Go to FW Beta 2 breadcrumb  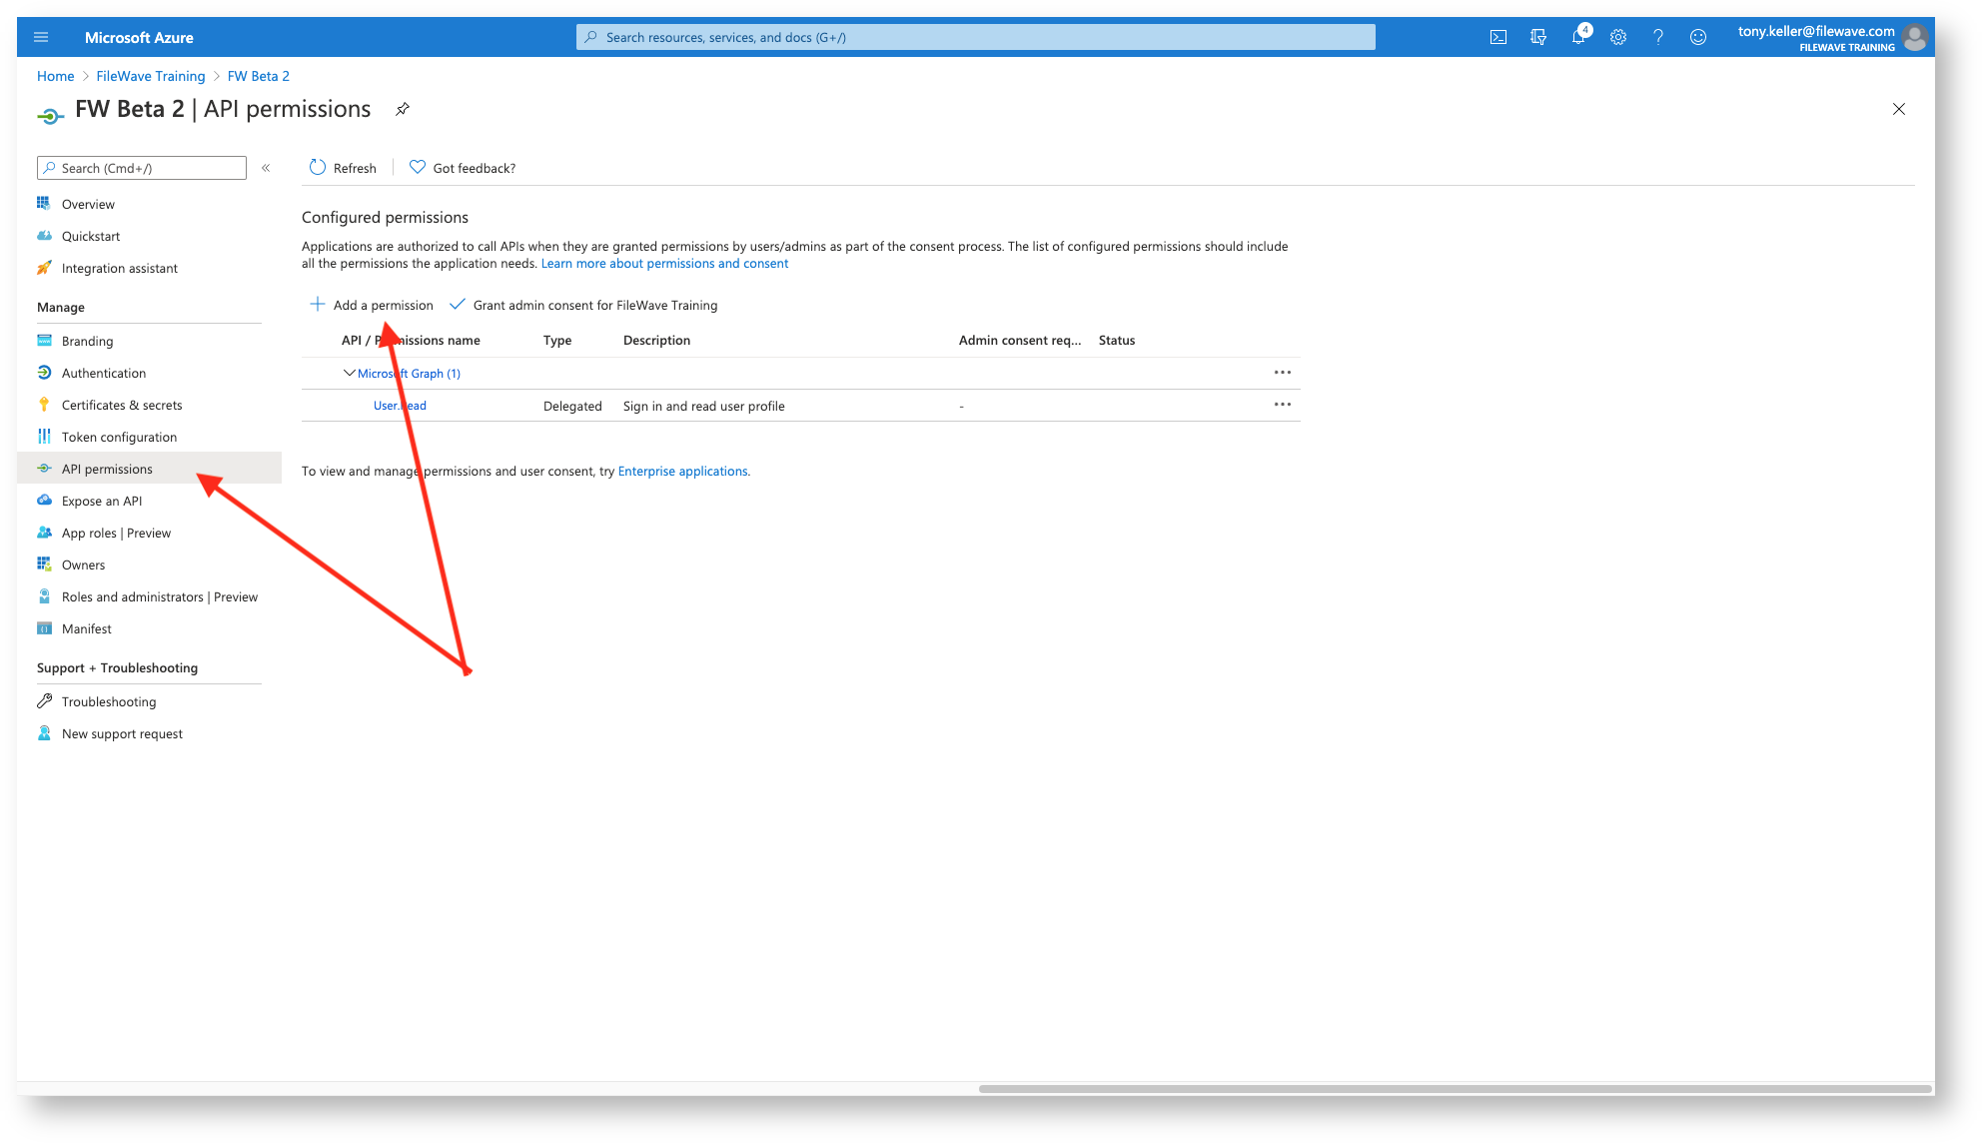tap(259, 76)
